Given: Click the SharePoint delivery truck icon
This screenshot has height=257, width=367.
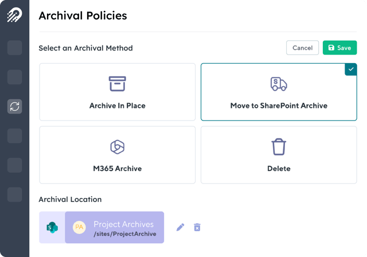Looking at the screenshot, I should coord(279,84).
